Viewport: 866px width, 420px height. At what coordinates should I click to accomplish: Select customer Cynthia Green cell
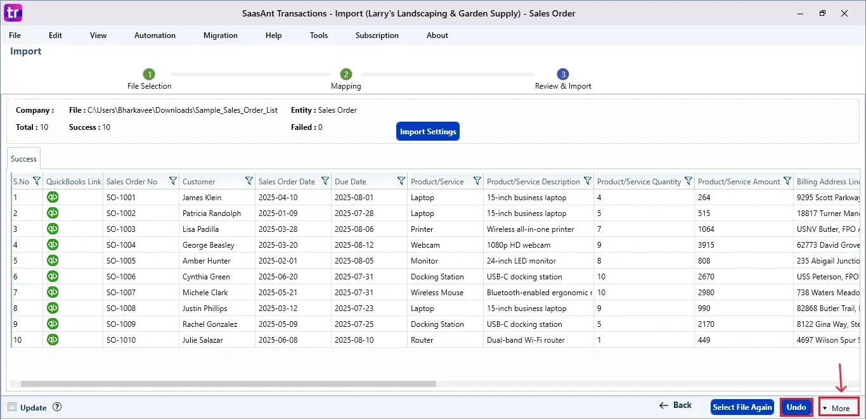217,277
